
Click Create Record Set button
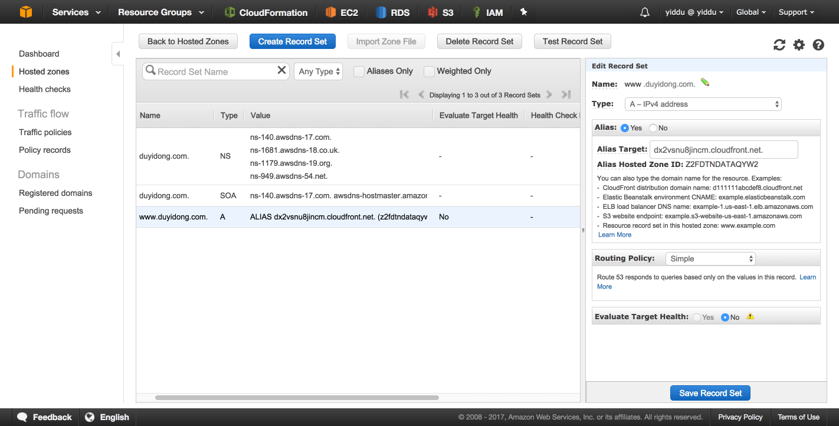click(x=293, y=41)
